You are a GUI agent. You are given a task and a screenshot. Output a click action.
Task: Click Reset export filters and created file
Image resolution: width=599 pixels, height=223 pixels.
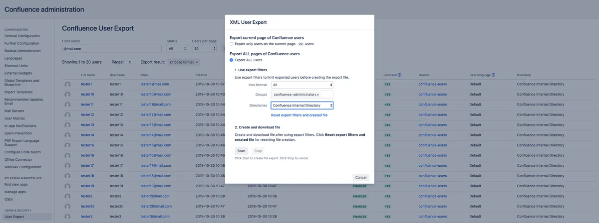pyautogui.click(x=299, y=115)
